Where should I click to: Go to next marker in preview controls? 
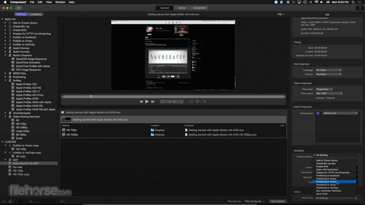(153, 102)
